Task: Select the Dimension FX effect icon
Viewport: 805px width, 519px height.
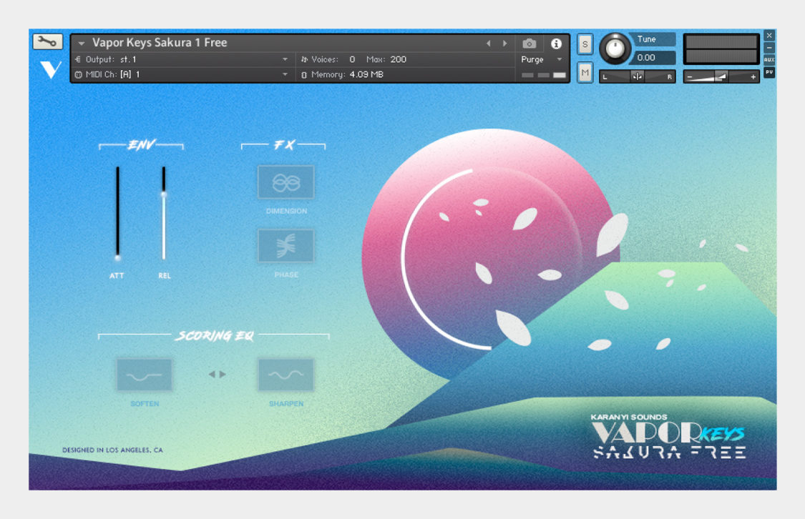Action: pos(286,182)
